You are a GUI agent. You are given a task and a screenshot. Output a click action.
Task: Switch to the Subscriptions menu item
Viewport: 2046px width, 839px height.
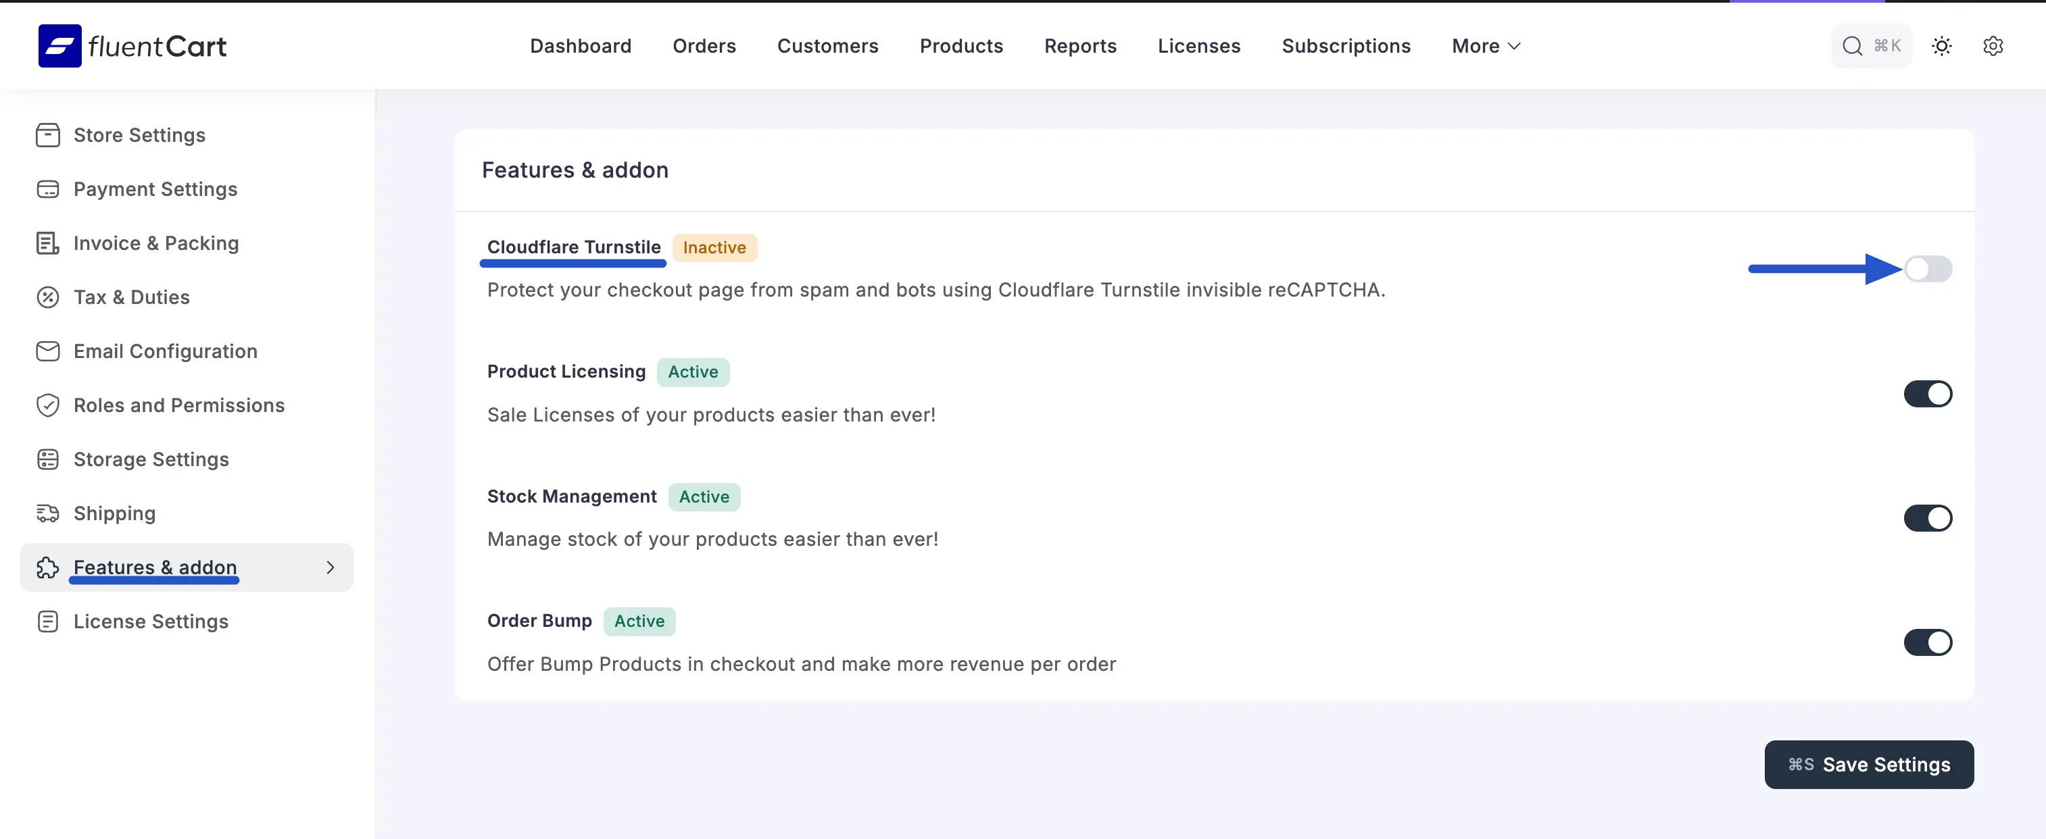[x=1346, y=45]
